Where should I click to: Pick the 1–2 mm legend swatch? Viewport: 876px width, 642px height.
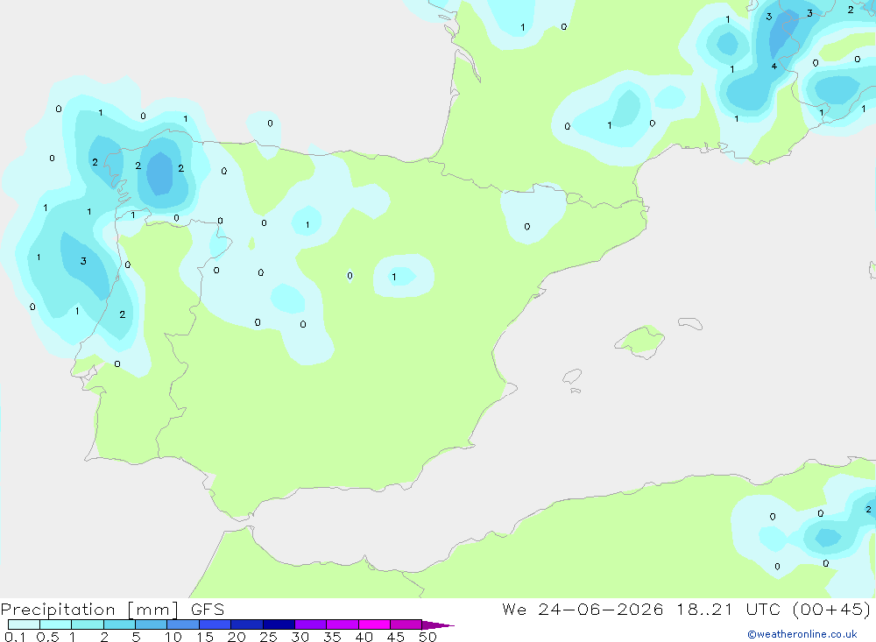(x=88, y=624)
